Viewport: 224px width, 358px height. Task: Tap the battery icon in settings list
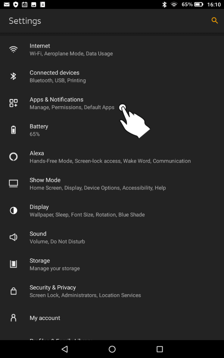point(13,130)
